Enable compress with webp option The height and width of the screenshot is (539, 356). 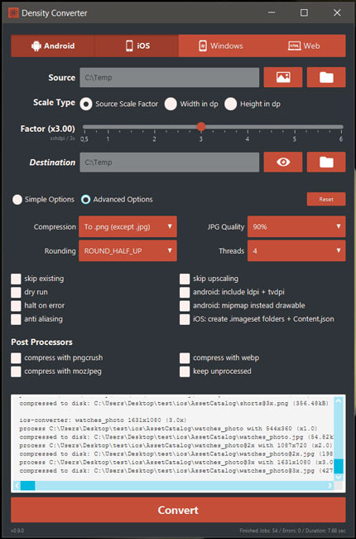point(185,358)
